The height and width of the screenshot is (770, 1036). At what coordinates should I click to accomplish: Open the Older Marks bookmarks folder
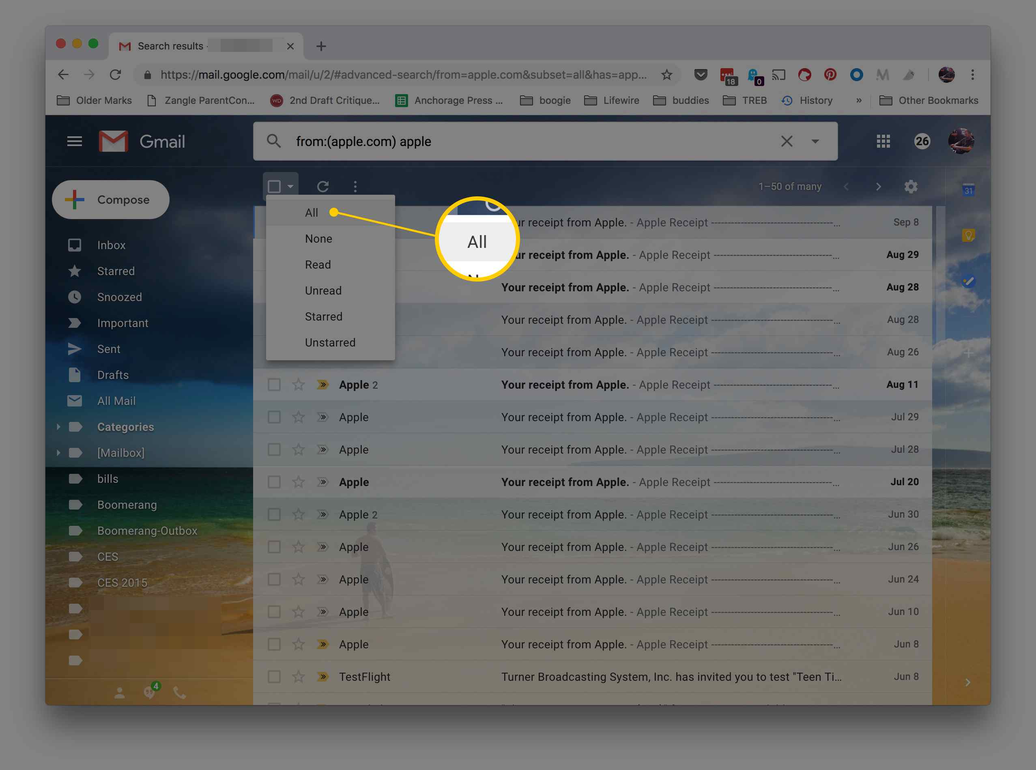pos(94,100)
